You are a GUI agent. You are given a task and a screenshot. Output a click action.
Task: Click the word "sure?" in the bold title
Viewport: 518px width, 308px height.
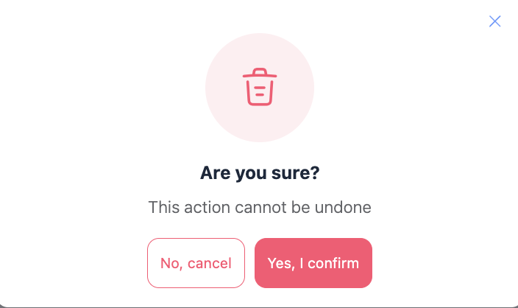click(x=294, y=174)
